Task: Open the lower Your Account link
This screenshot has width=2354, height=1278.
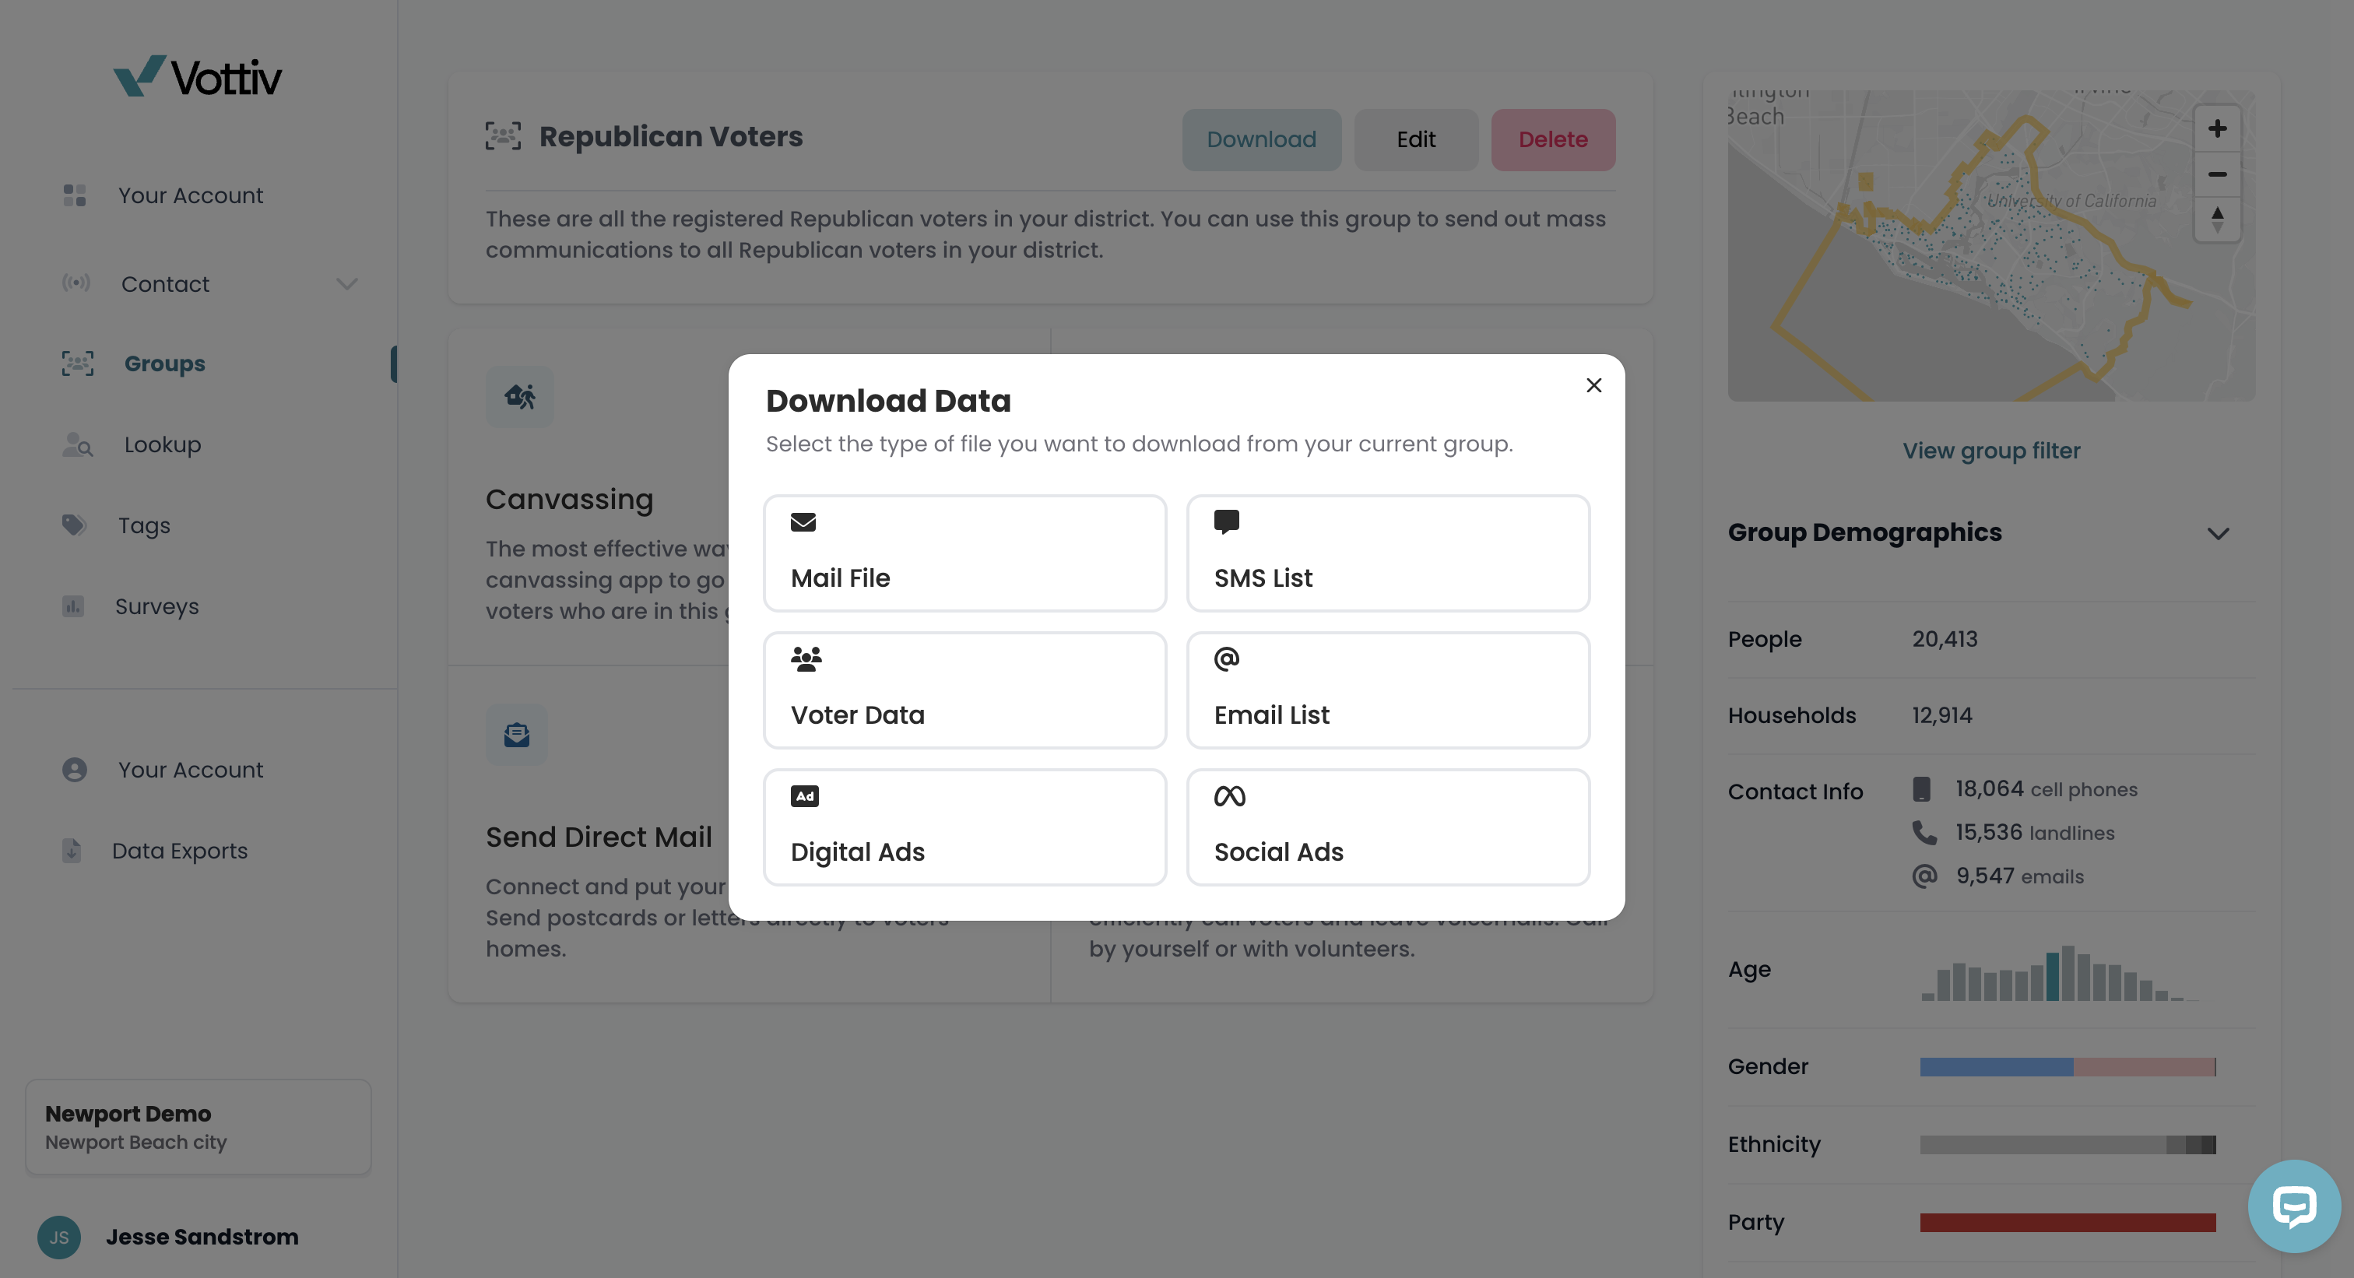Action: tap(190, 770)
